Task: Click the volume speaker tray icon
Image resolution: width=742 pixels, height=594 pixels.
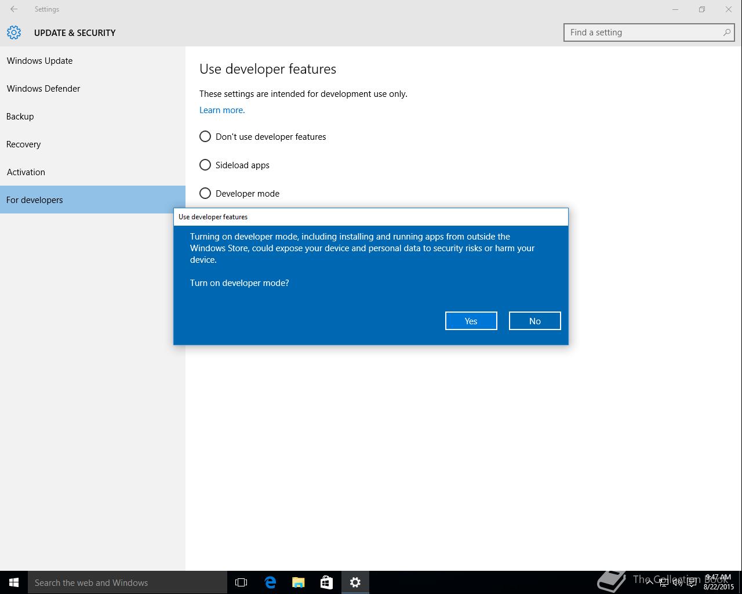Action: [x=678, y=582]
